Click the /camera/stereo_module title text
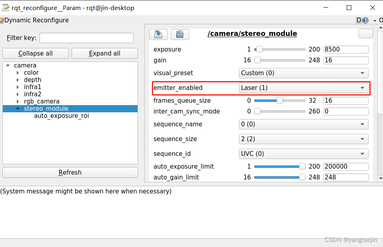The width and height of the screenshot is (383, 247). 252,34
